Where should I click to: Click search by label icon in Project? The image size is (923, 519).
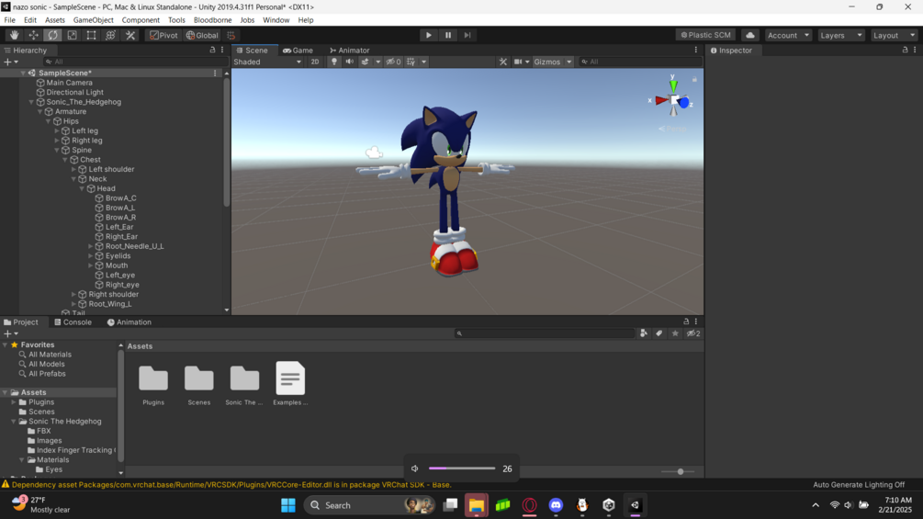click(659, 333)
